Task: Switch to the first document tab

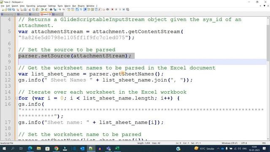Action: point(8,14)
